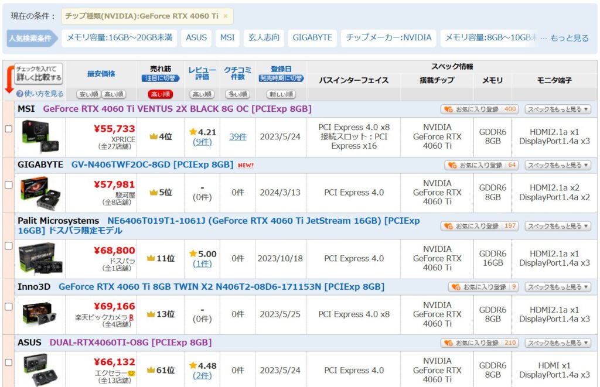The height and width of the screenshot is (387, 600).
Task: Sort クチコミ件数 by 多い順
Action: (238, 94)
